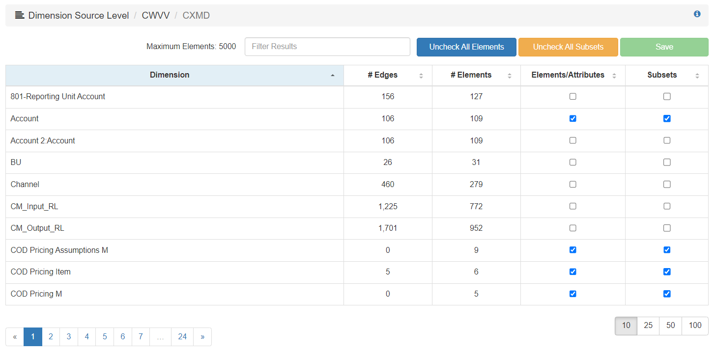Go to page 2 of the table

[x=51, y=337]
